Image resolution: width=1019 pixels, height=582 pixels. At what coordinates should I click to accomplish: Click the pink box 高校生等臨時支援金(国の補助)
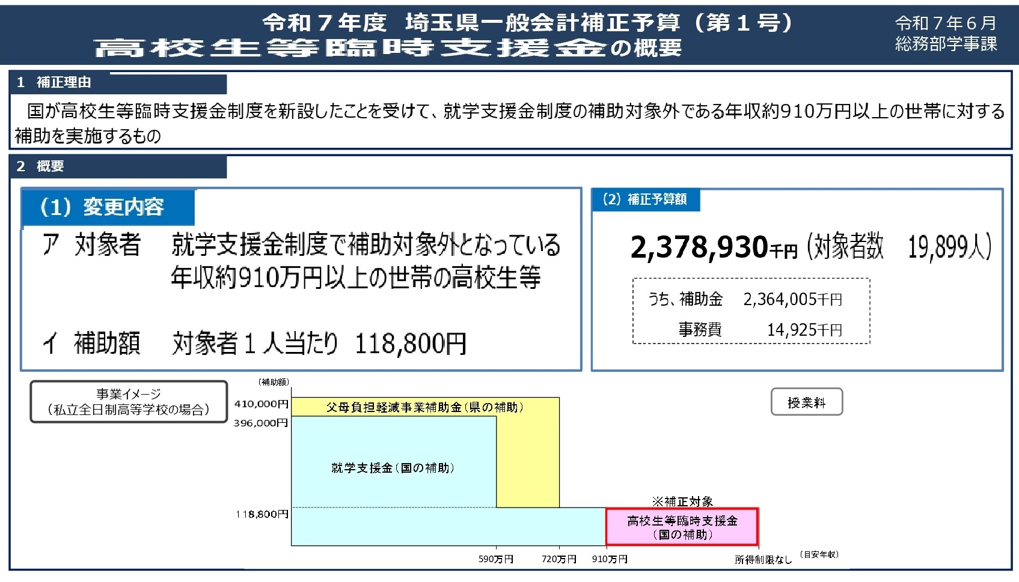click(x=682, y=527)
